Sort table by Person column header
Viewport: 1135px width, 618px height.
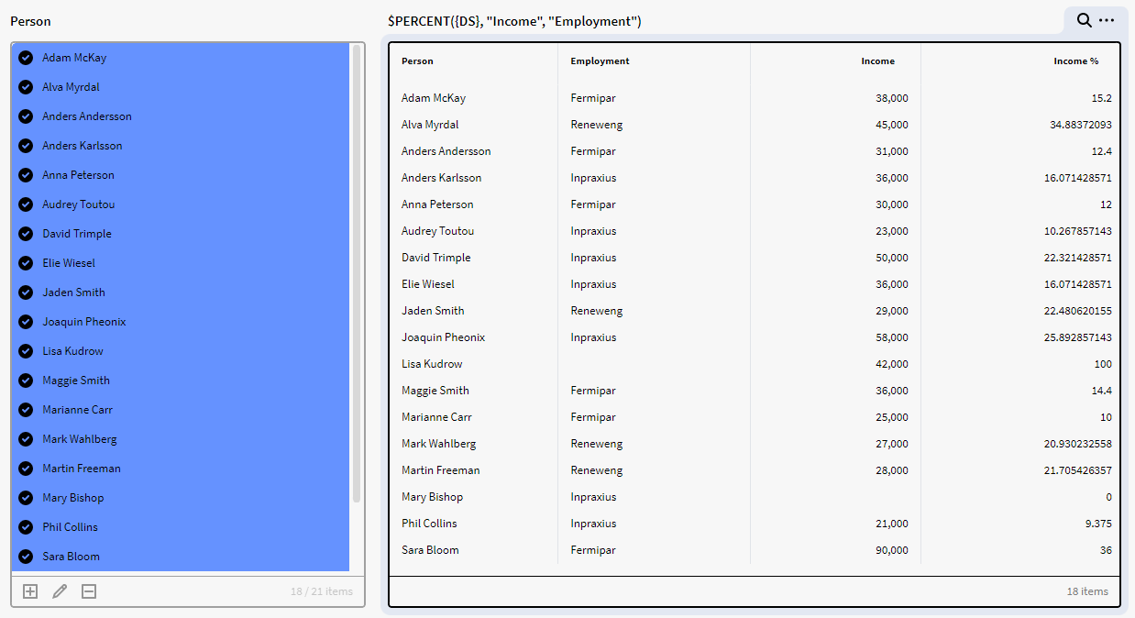[x=417, y=61]
